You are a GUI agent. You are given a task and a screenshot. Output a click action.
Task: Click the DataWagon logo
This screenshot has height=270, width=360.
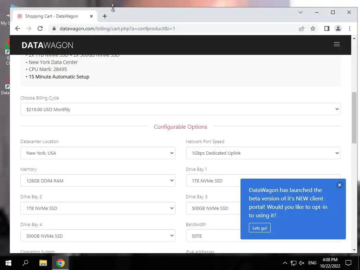pos(47,45)
